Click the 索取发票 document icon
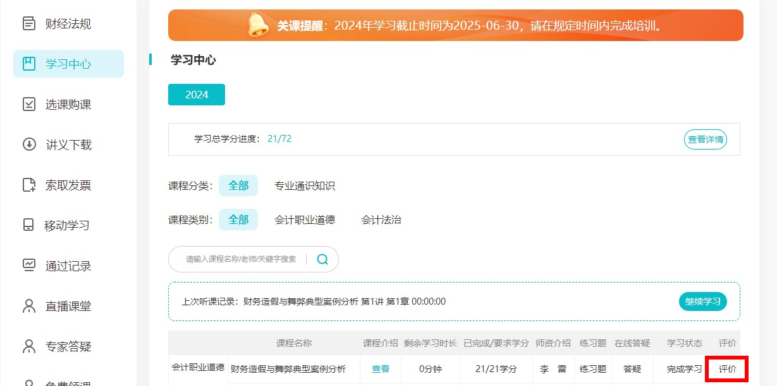 pyautogui.click(x=29, y=185)
